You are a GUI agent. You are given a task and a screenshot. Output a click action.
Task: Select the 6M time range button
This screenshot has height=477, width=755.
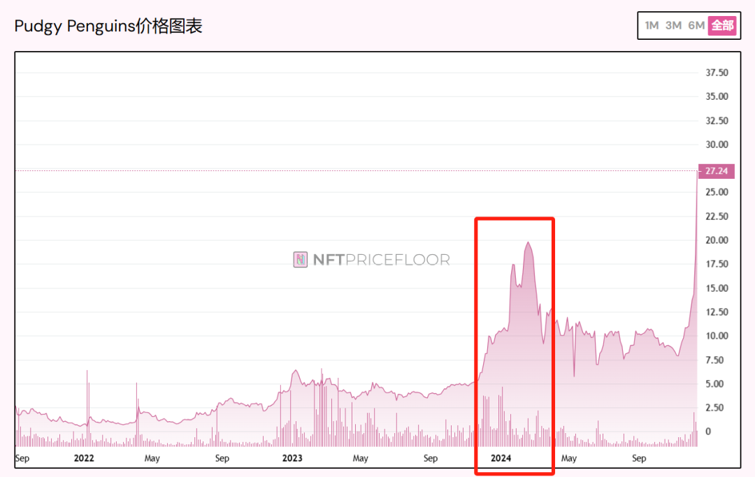(x=694, y=25)
